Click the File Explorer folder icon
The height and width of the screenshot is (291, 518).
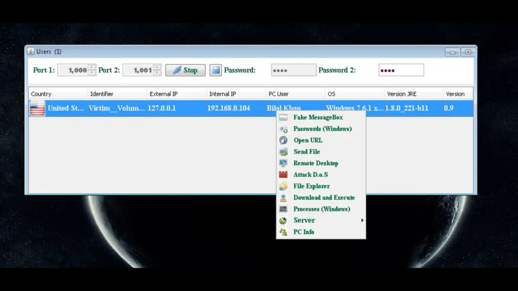coord(283,186)
